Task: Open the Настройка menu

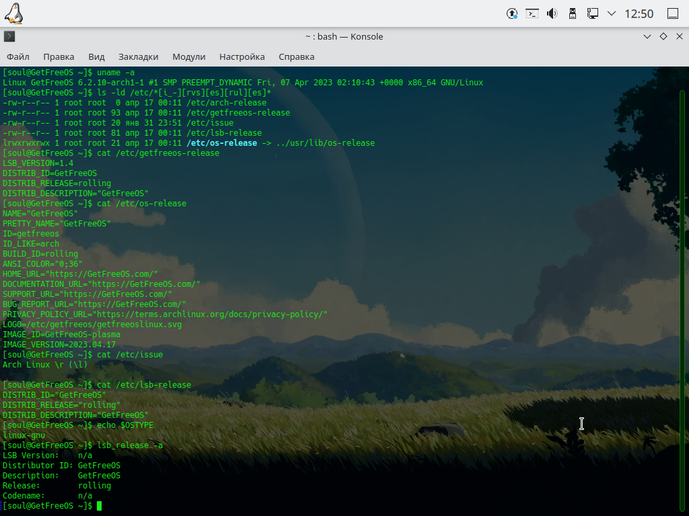Action: [x=242, y=56]
